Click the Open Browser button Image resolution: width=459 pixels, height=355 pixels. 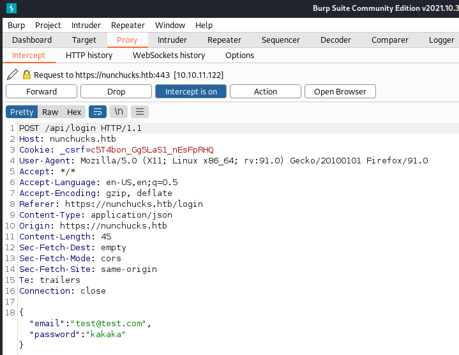[340, 91]
